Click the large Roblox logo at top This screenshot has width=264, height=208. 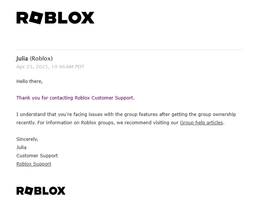(x=55, y=18)
